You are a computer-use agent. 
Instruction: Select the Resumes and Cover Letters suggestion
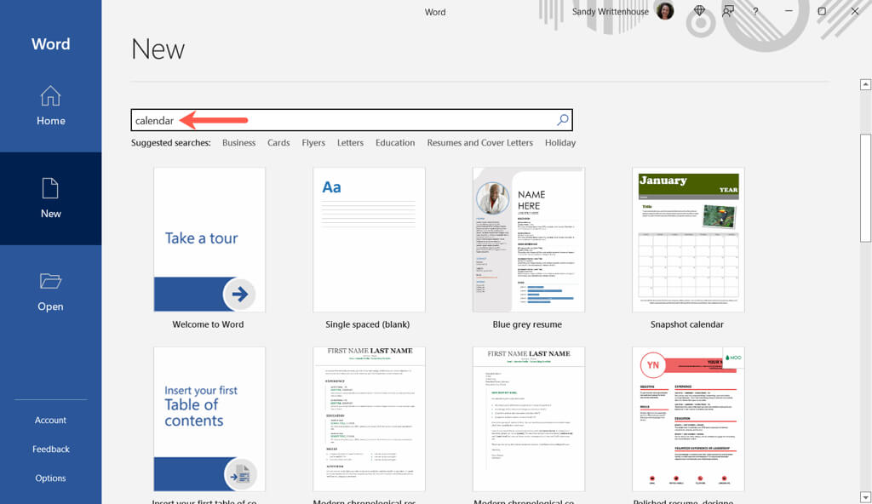(x=480, y=142)
